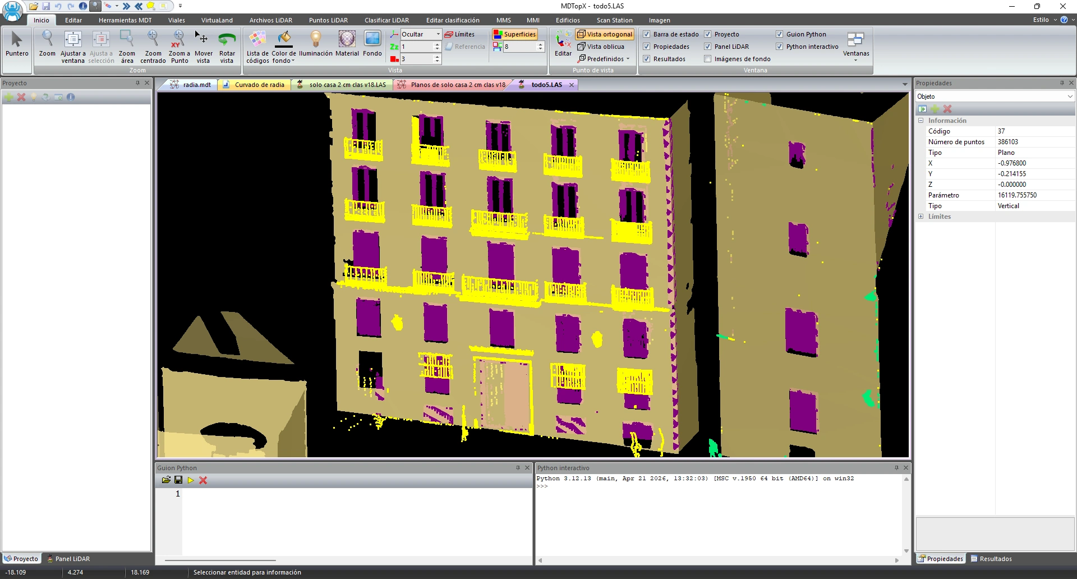Toggle the Proyecto window checkbox

click(708, 34)
